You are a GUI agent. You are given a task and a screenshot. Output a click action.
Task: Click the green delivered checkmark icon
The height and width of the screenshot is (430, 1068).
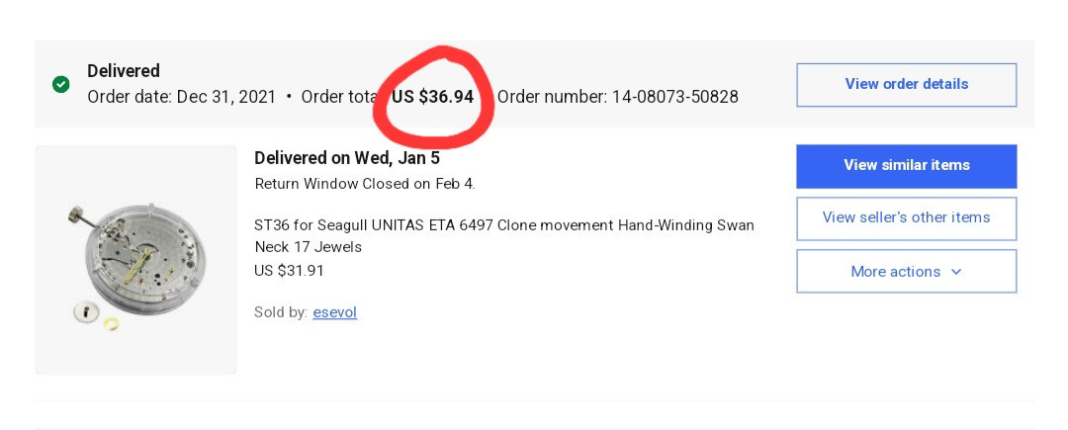[x=60, y=85]
